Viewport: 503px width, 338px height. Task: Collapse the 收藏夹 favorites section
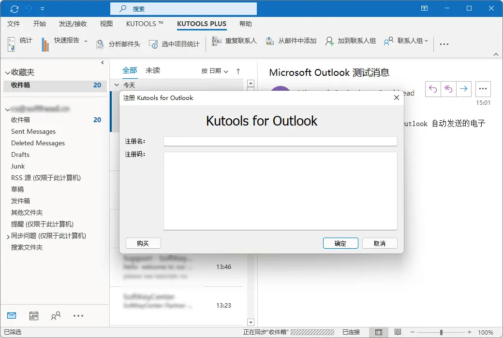pyautogui.click(x=7, y=73)
